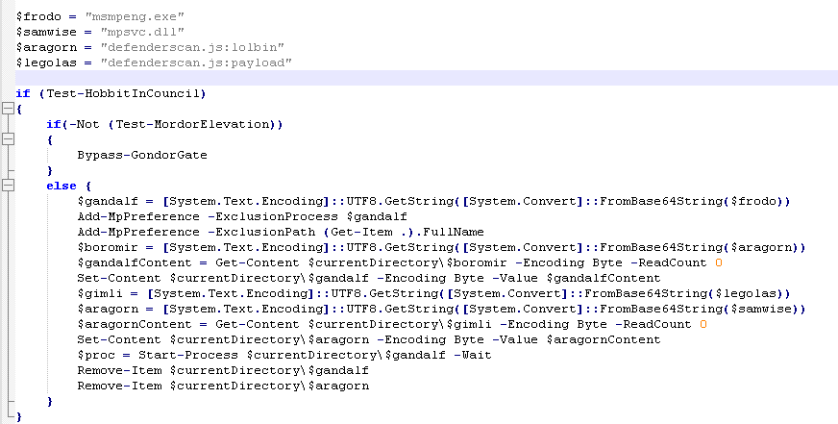838x424 pixels.
Task: Collapse the else block fold marker
Action: pos(8,187)
